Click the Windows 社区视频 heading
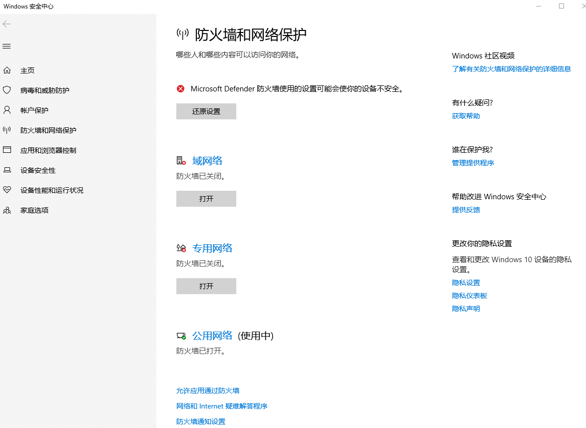This screenshot has height=428, width=586. (x=483, y=55)
